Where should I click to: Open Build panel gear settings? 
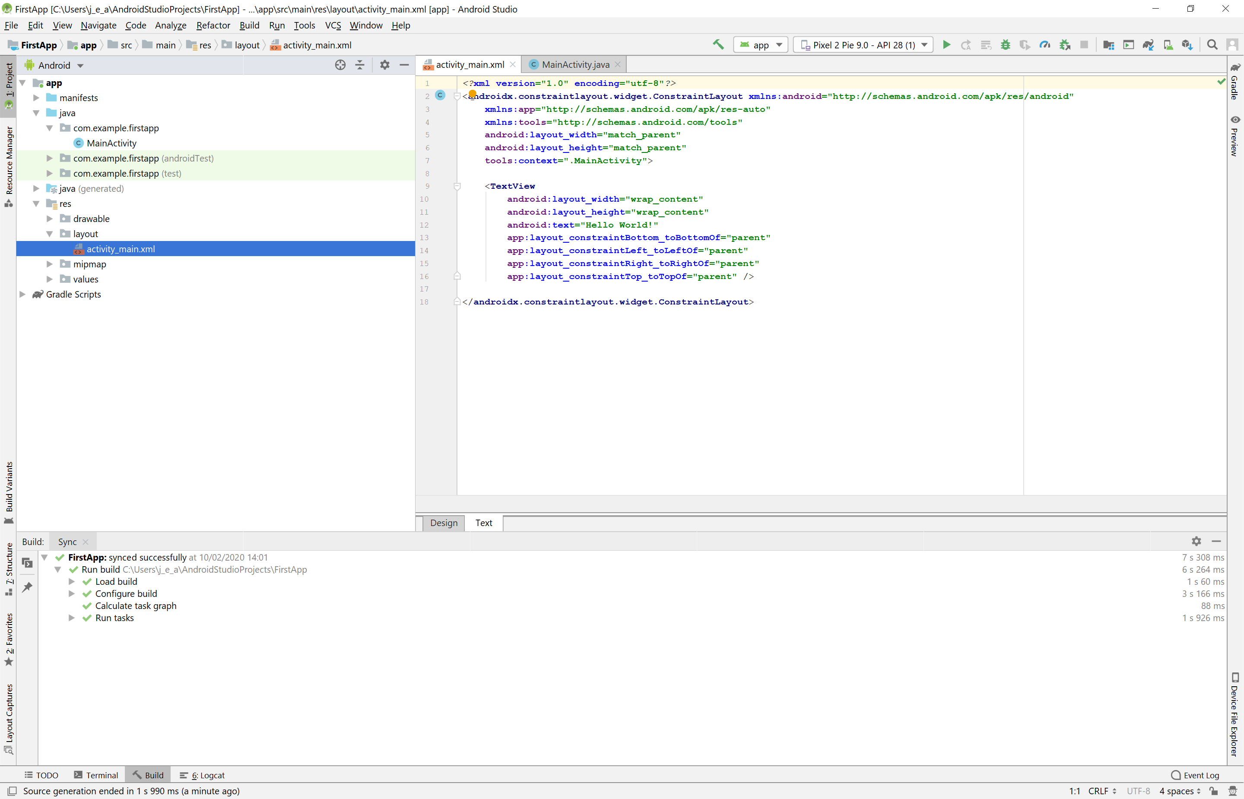coord(1196,541)
